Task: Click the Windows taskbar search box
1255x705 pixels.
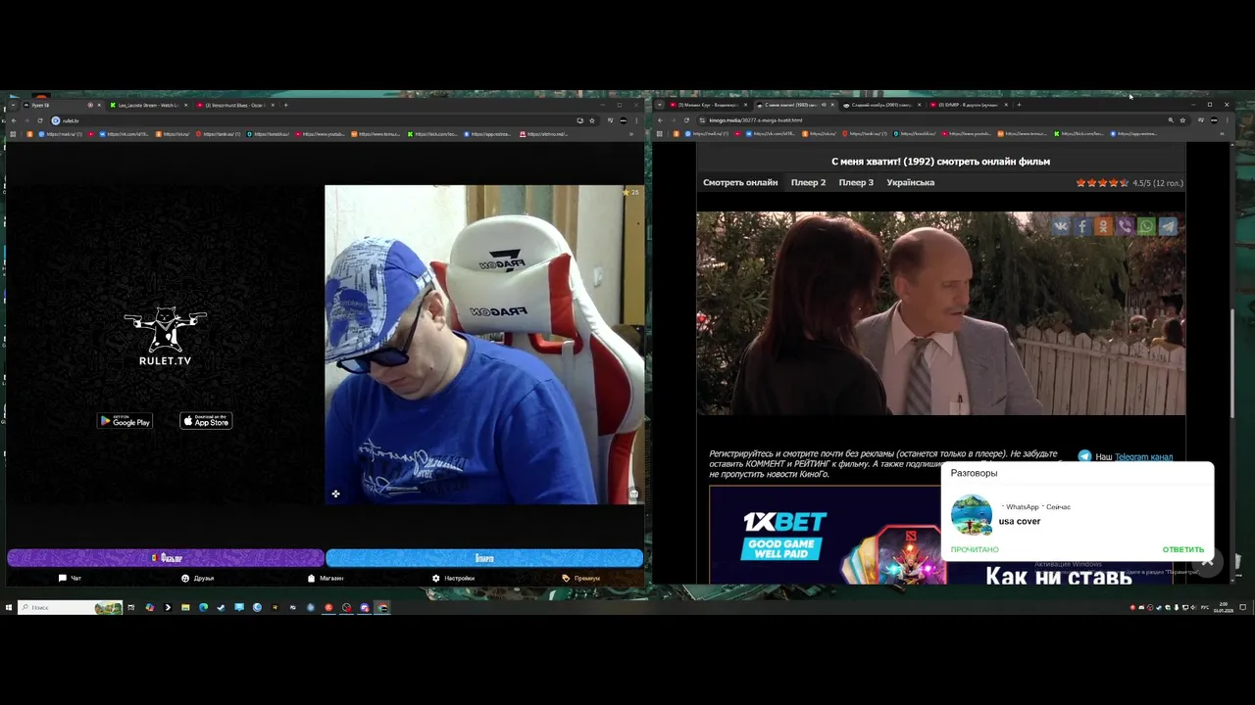Action: tap(71, 607)
